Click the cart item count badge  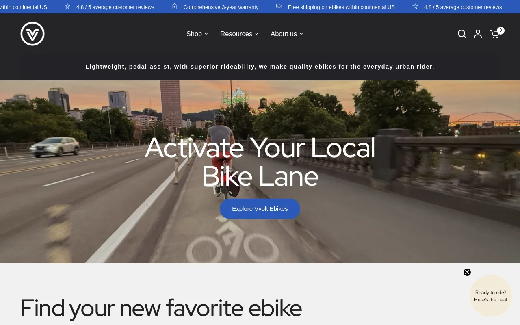point(501,30)
